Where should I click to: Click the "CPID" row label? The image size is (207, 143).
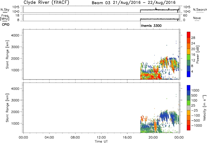pos(6,25)
